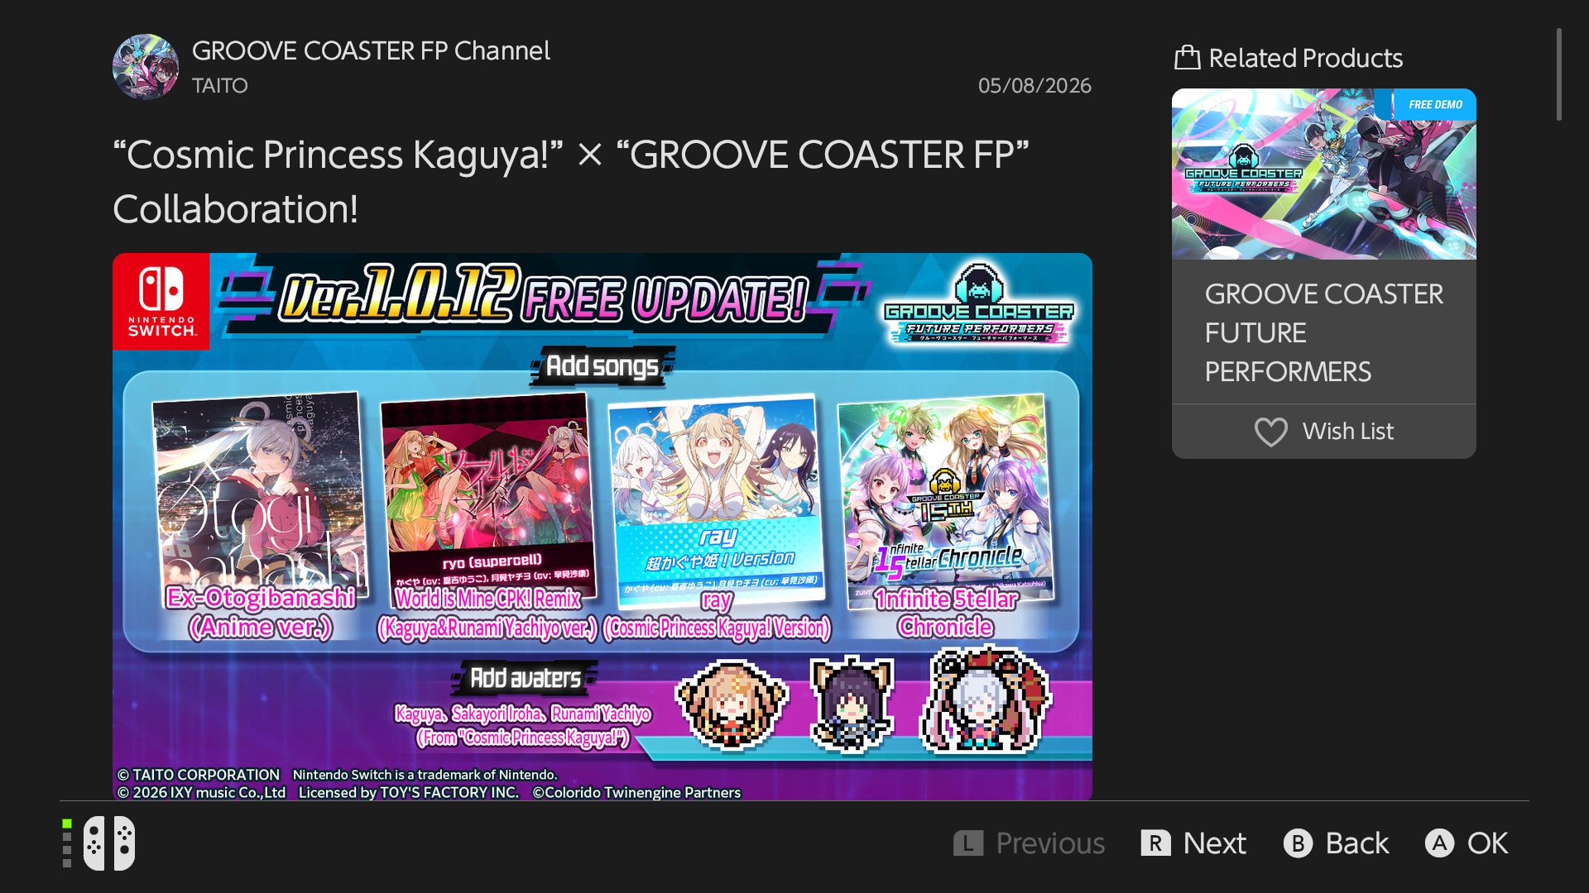
Task: Click the TAITO CORPORATION copyright line
Action: (199, 775)
